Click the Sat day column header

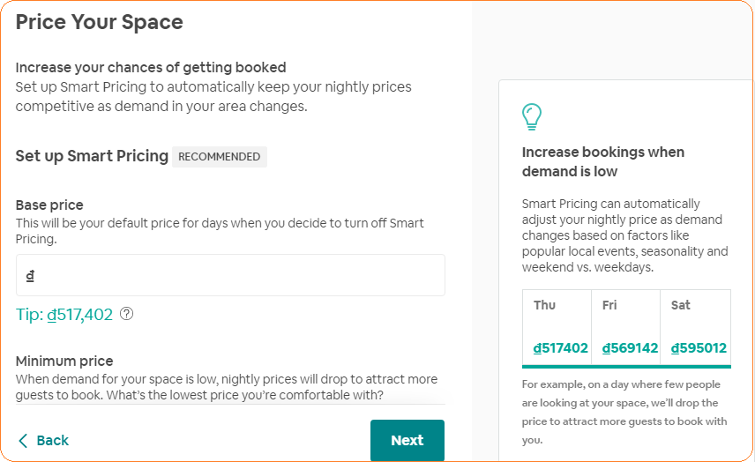point(680,305)
